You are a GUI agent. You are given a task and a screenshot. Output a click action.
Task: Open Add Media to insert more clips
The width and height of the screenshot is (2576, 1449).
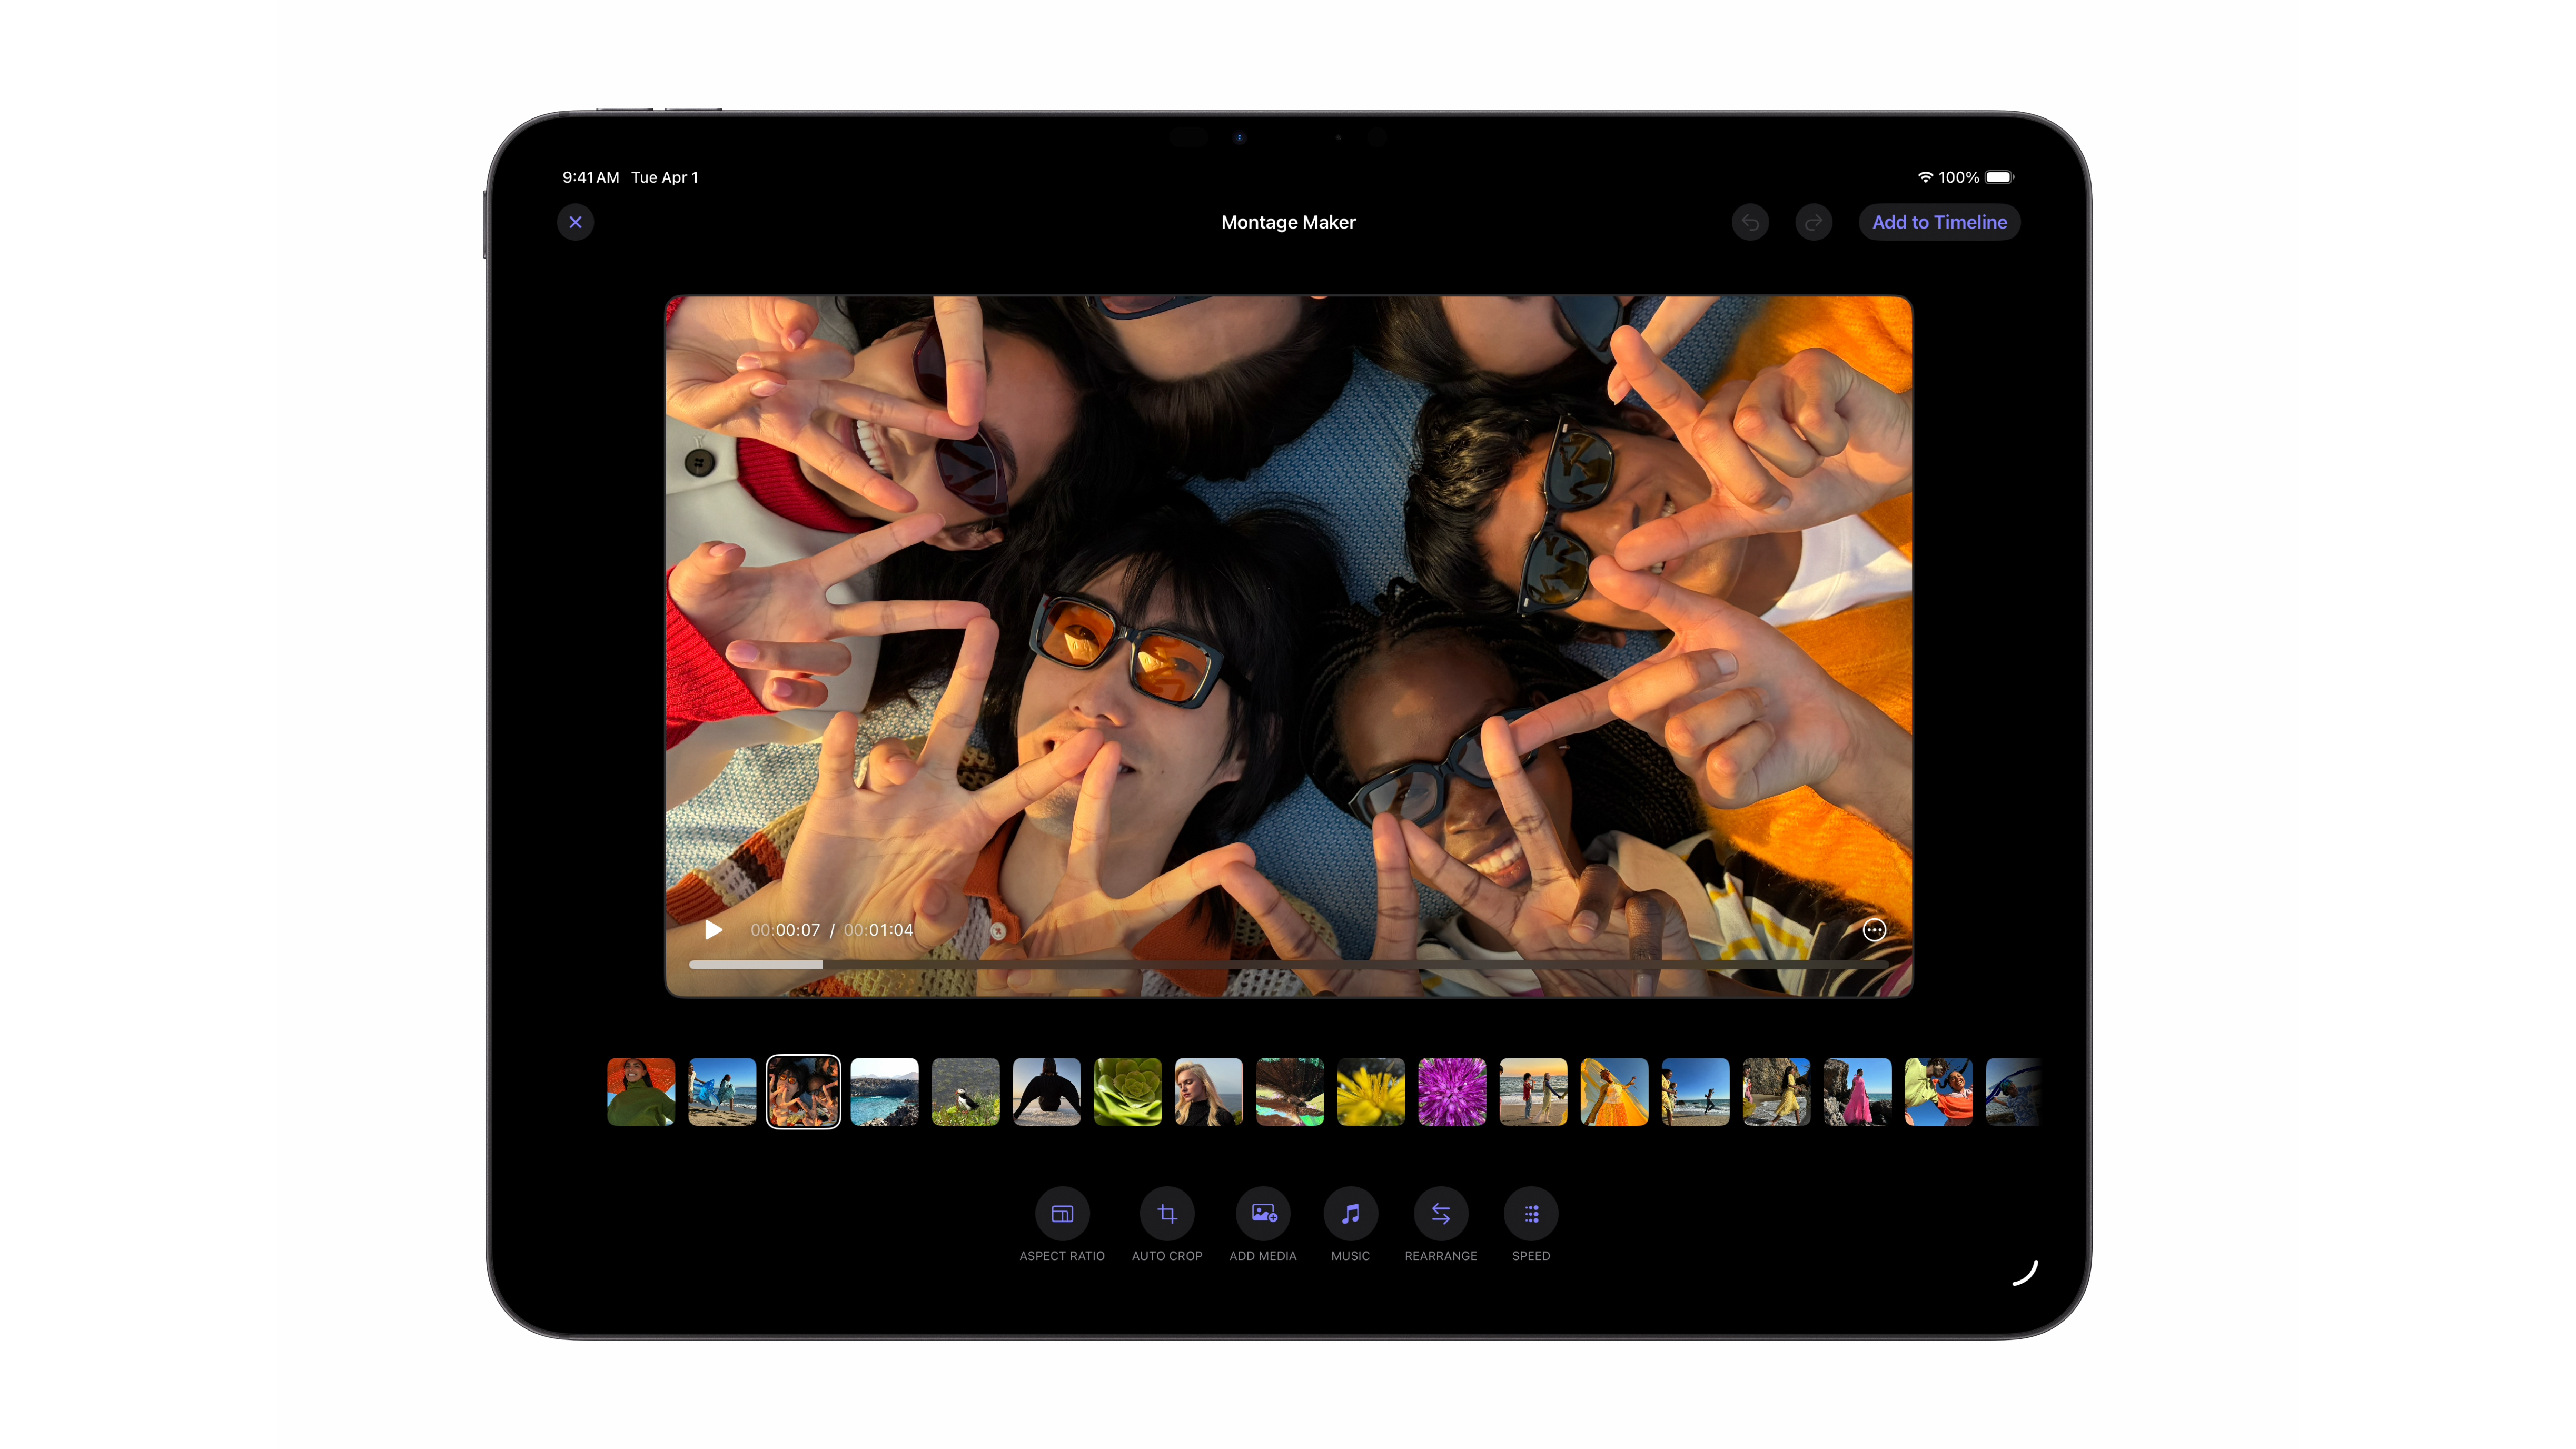(x=1263, y=1214)
